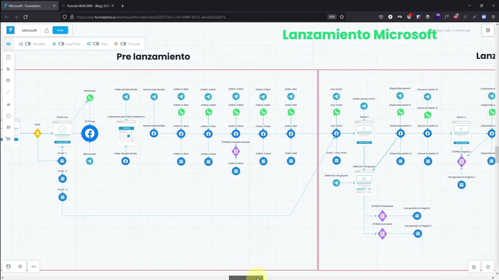Open the Pocket save icon
Screen dimensions: 499x280
click(381, 17)
